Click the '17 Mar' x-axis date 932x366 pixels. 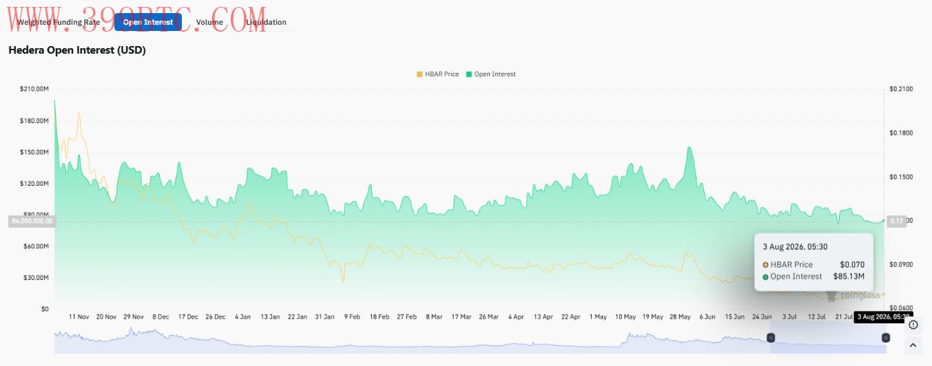point(462,317)
